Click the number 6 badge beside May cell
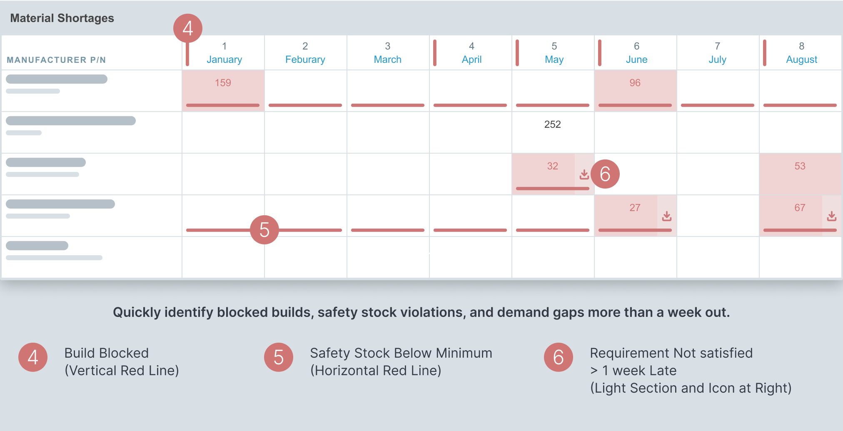 [x=605, y=174]
